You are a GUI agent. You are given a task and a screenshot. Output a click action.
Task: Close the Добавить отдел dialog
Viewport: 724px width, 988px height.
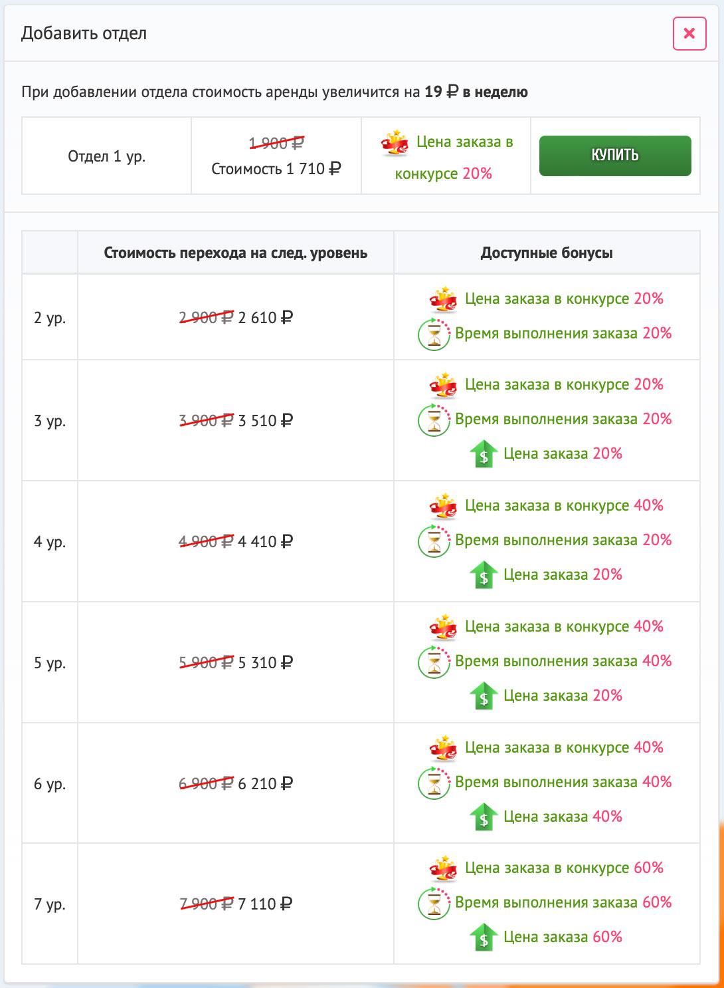(689, 33)
